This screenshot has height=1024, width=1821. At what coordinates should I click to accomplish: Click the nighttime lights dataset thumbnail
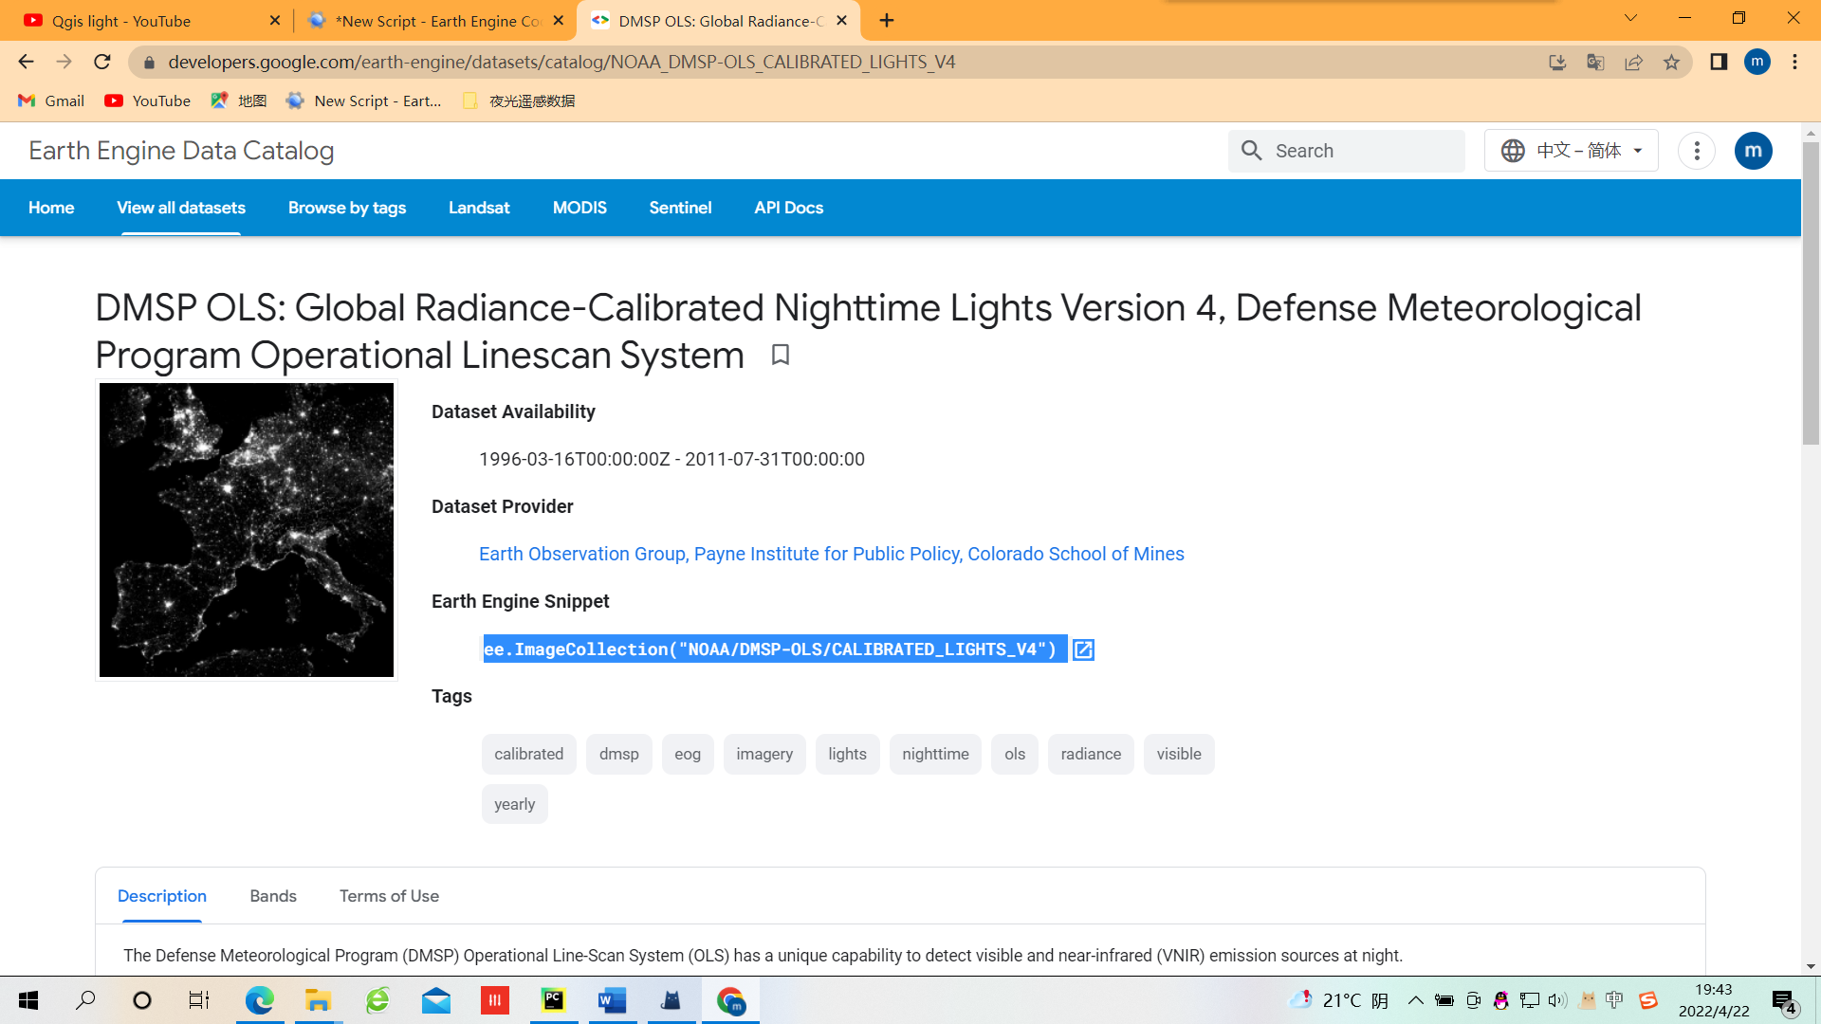point(247,530)
